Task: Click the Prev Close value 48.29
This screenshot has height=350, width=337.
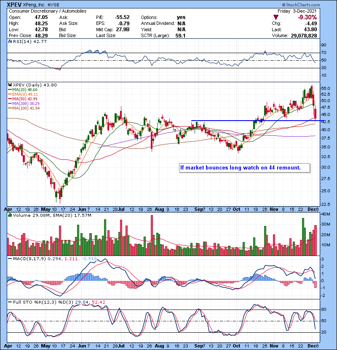Action: [41, 35]
